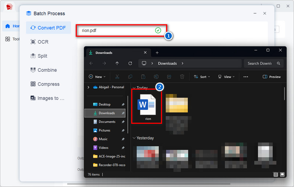Screen dimensions: 294x187
Task: Click the Cut scissors icon
Action: tap(117, 77)
